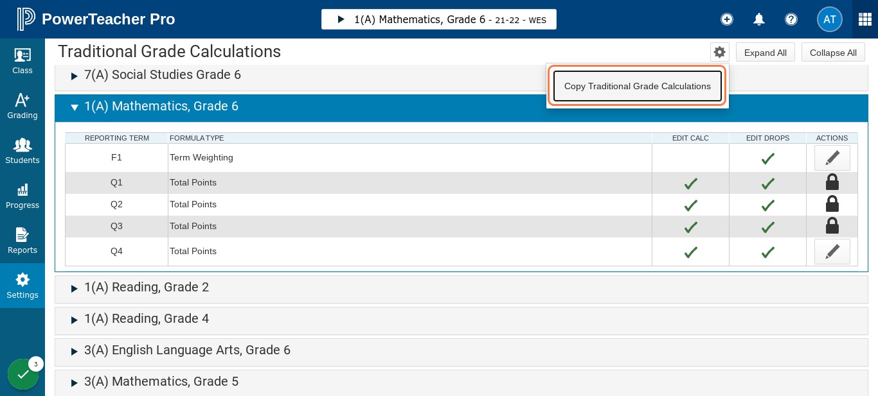The image size is (878, 396).
Task: Click the Q2 reporting term cell
Action: 116,204
